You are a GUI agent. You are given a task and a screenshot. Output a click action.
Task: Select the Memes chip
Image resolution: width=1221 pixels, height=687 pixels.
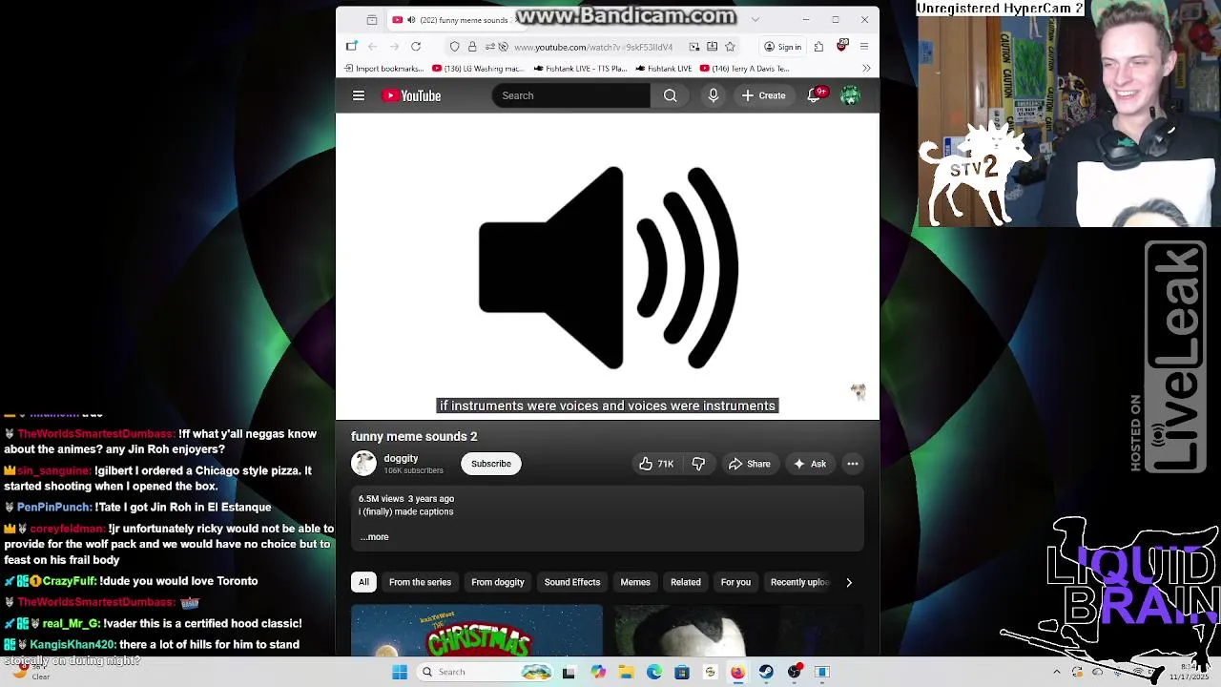(x=635, y=582)
